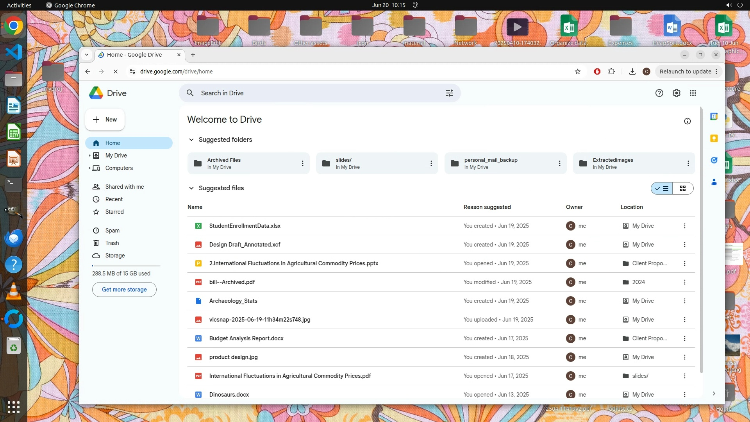The image size is (750, 422).
Task: Open advanced search filter options icon
Action: 449,93
